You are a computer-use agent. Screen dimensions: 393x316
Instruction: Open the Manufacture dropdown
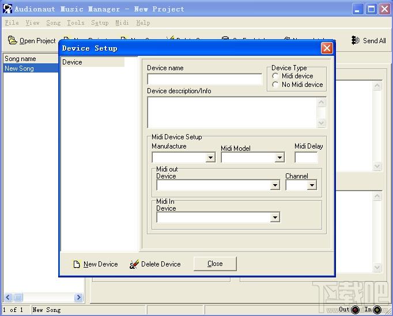point(210,158)
